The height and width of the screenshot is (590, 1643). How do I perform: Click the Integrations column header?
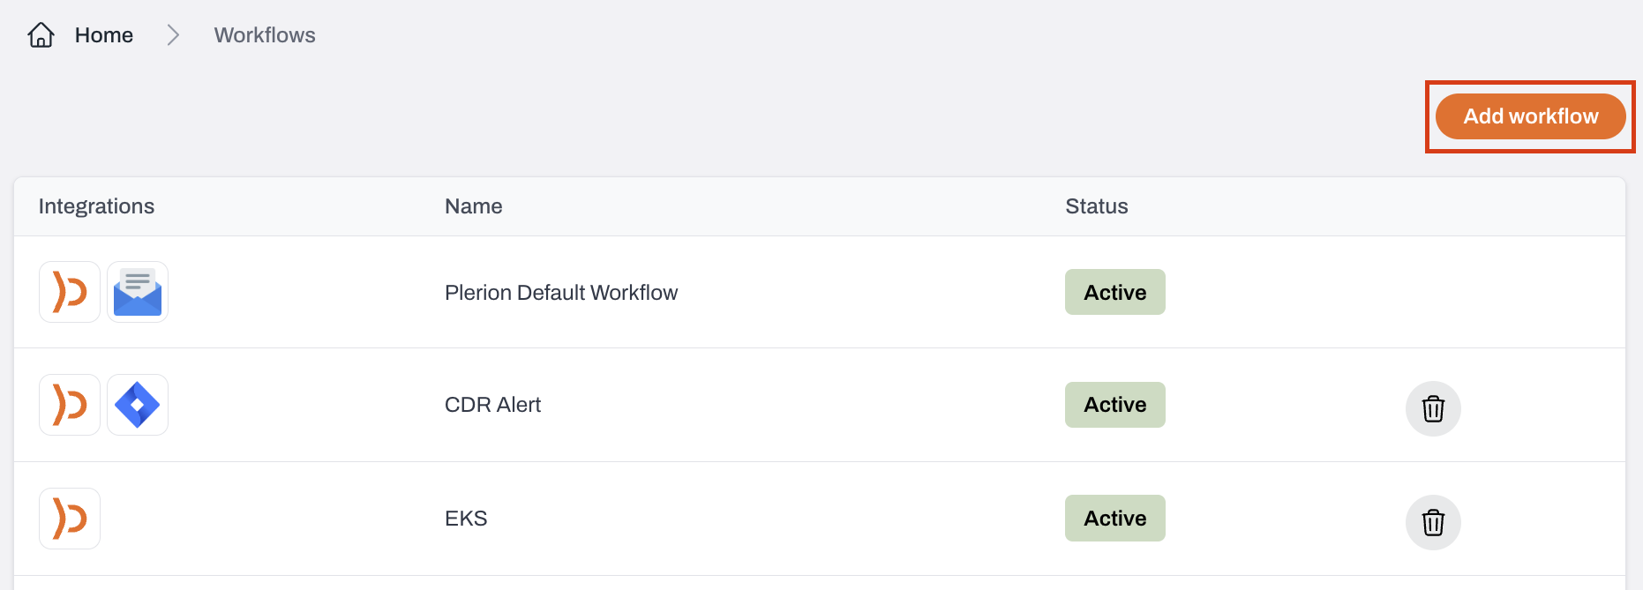[x=97, y=206]
